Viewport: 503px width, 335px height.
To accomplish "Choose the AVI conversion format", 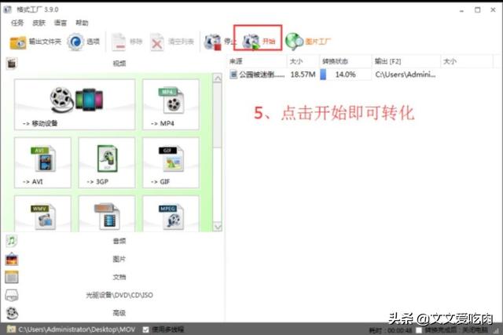I will coord(42,162).
